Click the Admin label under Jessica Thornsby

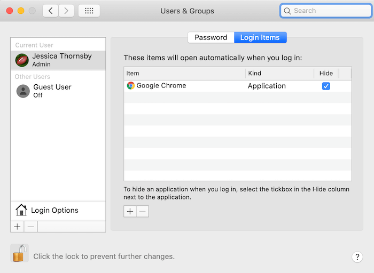[42, 65]
